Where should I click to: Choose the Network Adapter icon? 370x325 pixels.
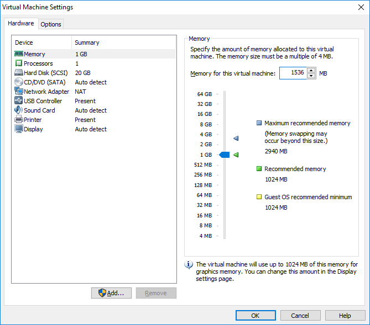pyautogui.click(x=19, y=91)
